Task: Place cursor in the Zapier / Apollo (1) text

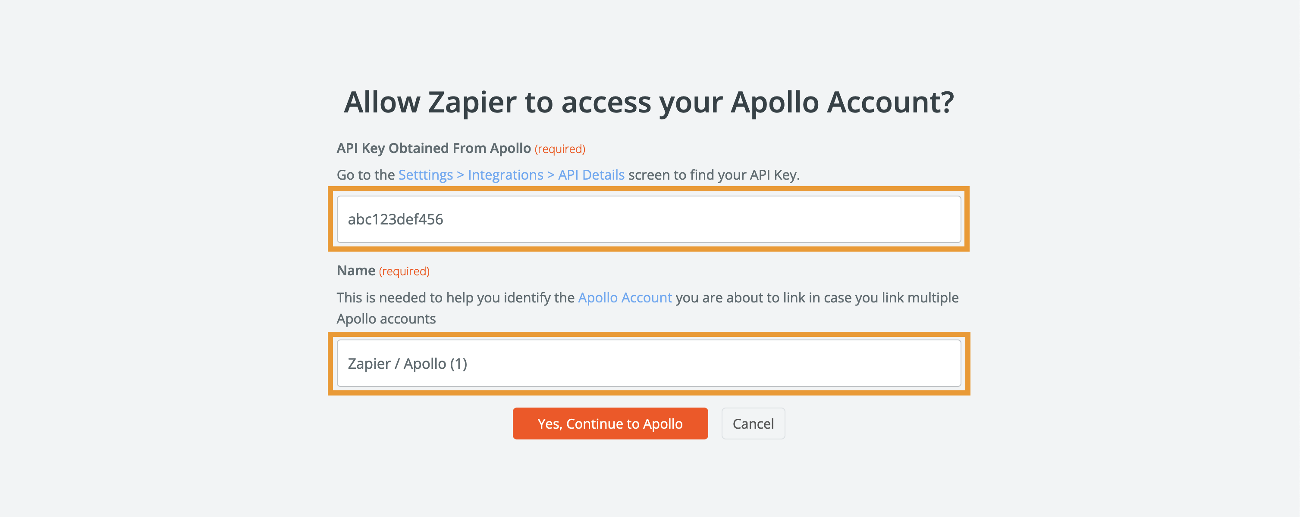Action: click(x=407, y=363)
